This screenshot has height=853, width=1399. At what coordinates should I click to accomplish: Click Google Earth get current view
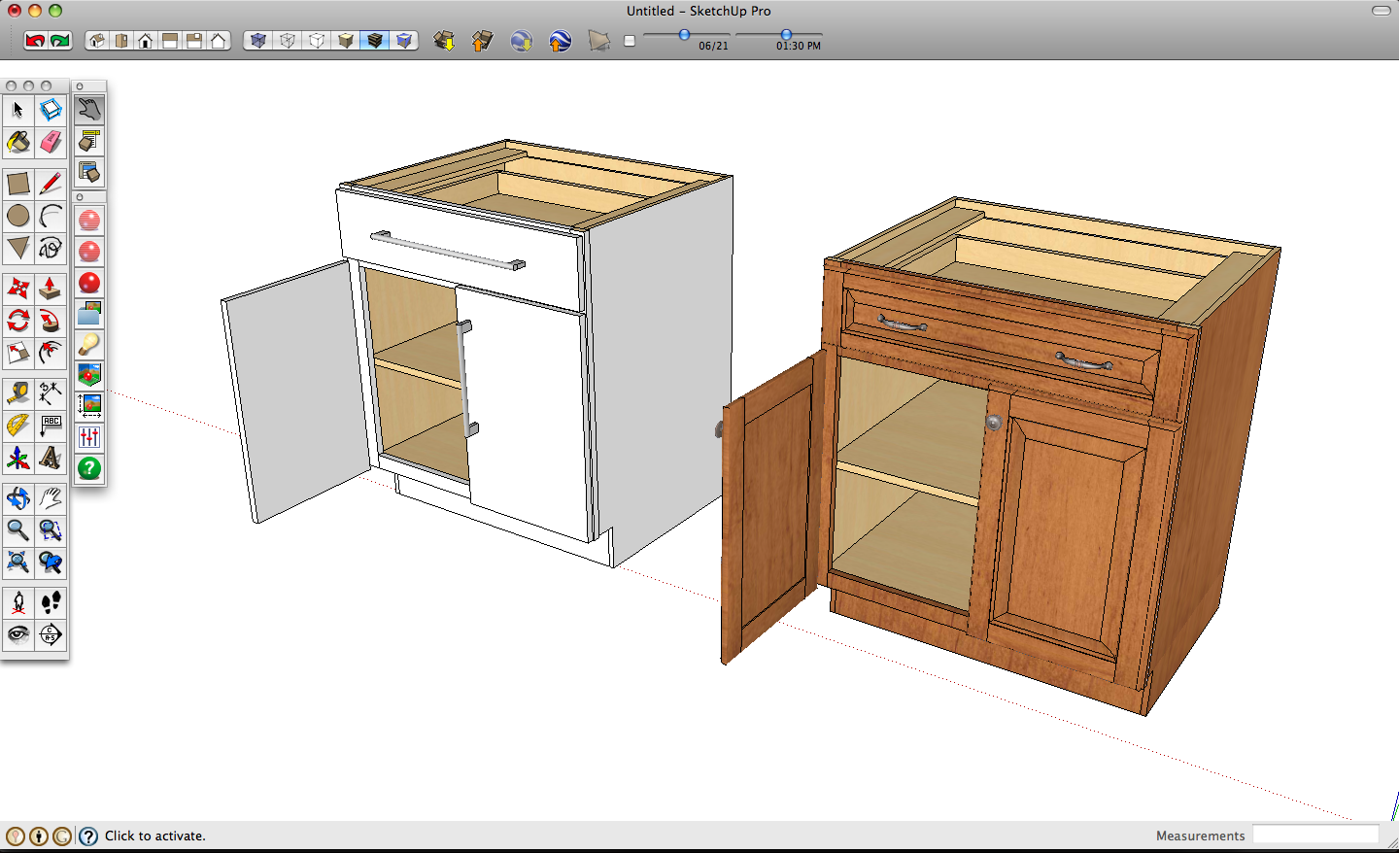[x=522, y=41]
